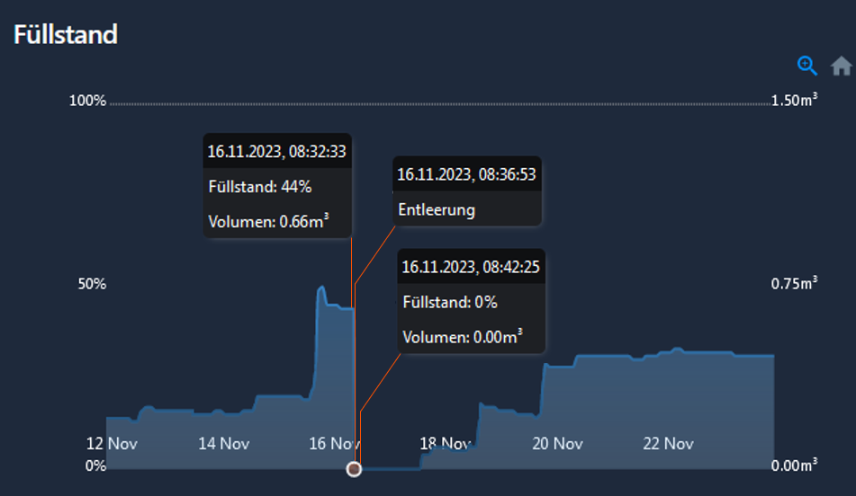Click the zoom-in magnifier icon
The height and width of the screenshot is (496, 856).
[x=806, y=66]
